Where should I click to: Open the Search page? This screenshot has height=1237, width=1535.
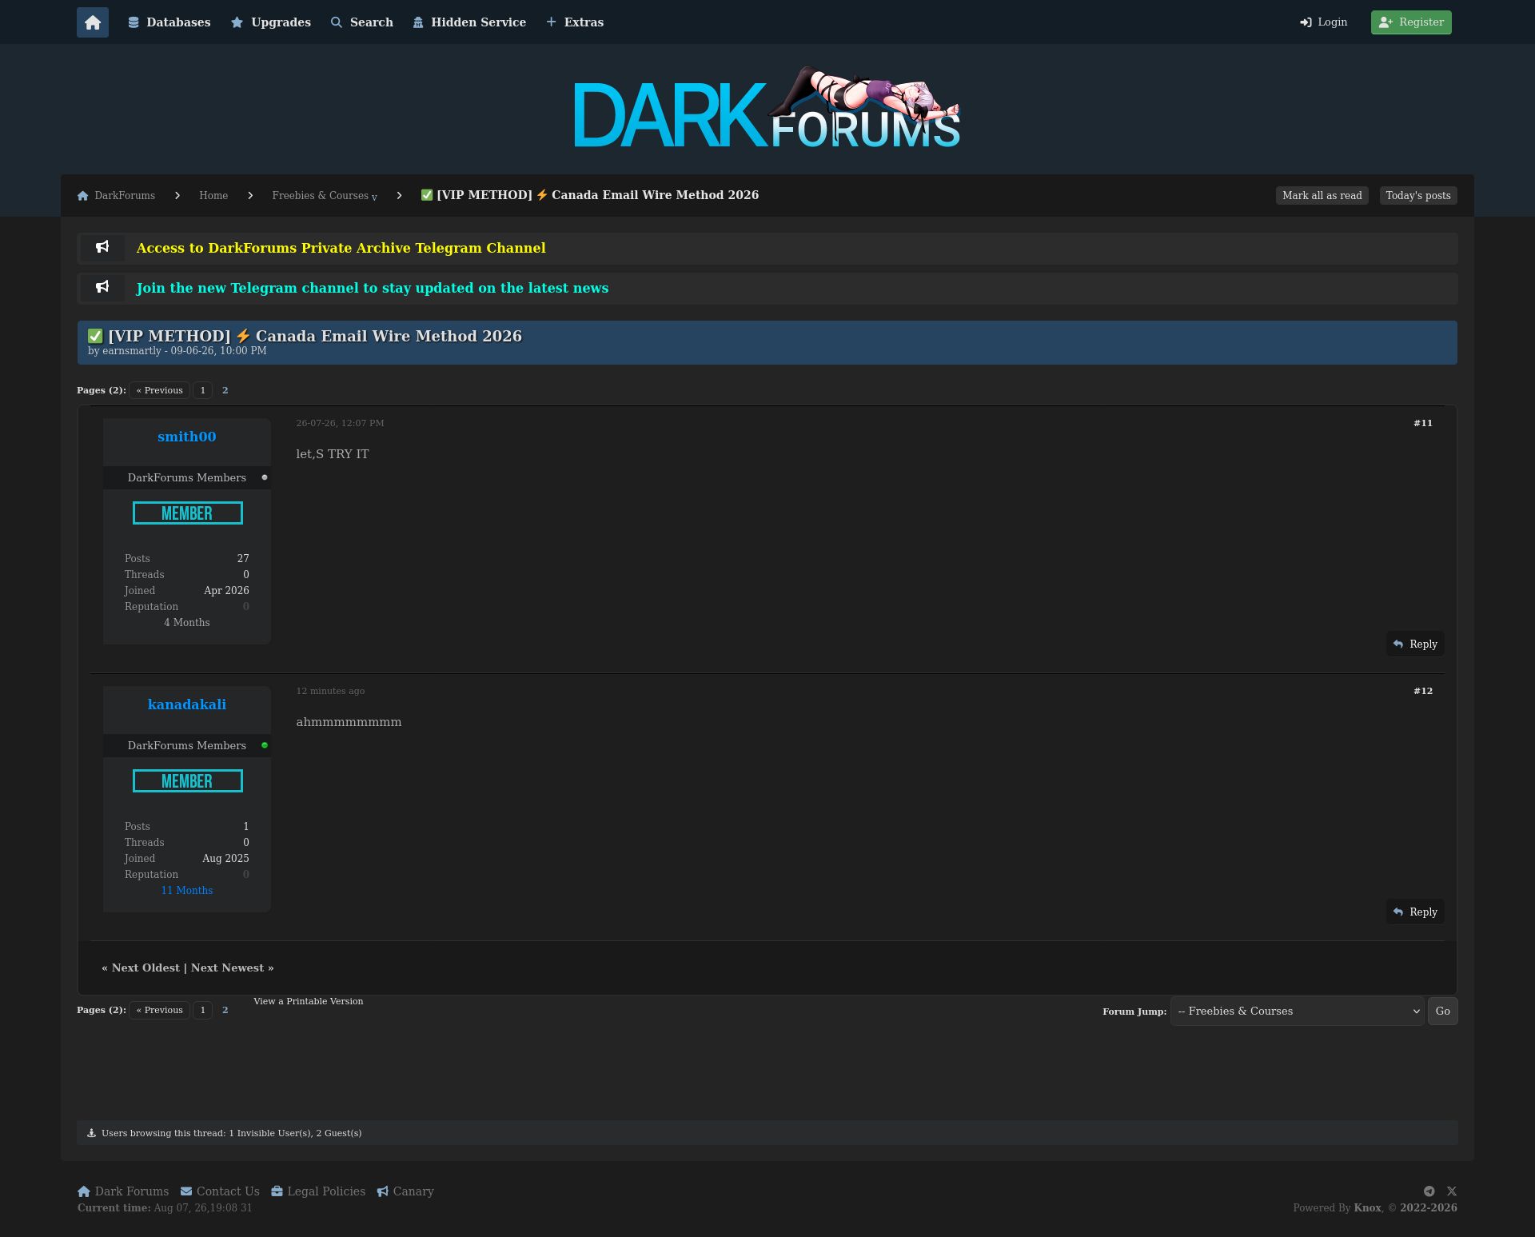[x=362, y=22]
